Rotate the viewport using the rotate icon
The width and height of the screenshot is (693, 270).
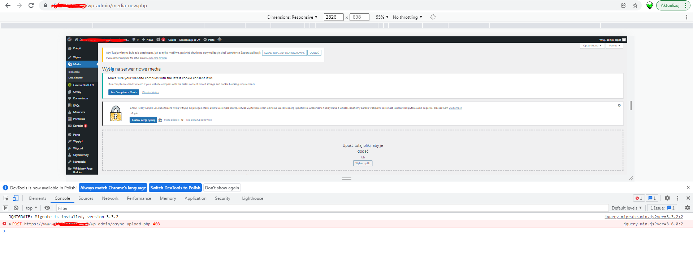pyautogui.click(x=433, y=17)
